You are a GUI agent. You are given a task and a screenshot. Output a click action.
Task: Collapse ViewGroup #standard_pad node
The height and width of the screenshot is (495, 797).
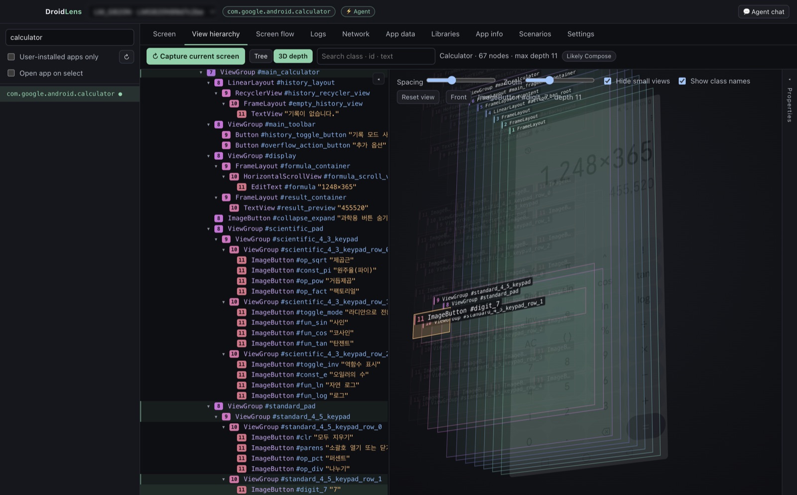[x=209, y=406]
